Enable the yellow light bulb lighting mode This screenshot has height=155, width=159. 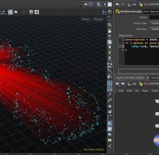tap(110, 53)
